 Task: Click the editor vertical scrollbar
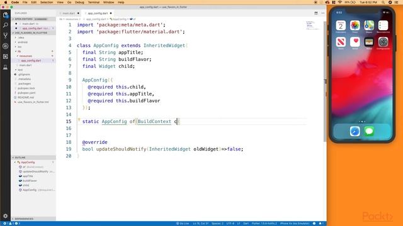pos(325,81)
